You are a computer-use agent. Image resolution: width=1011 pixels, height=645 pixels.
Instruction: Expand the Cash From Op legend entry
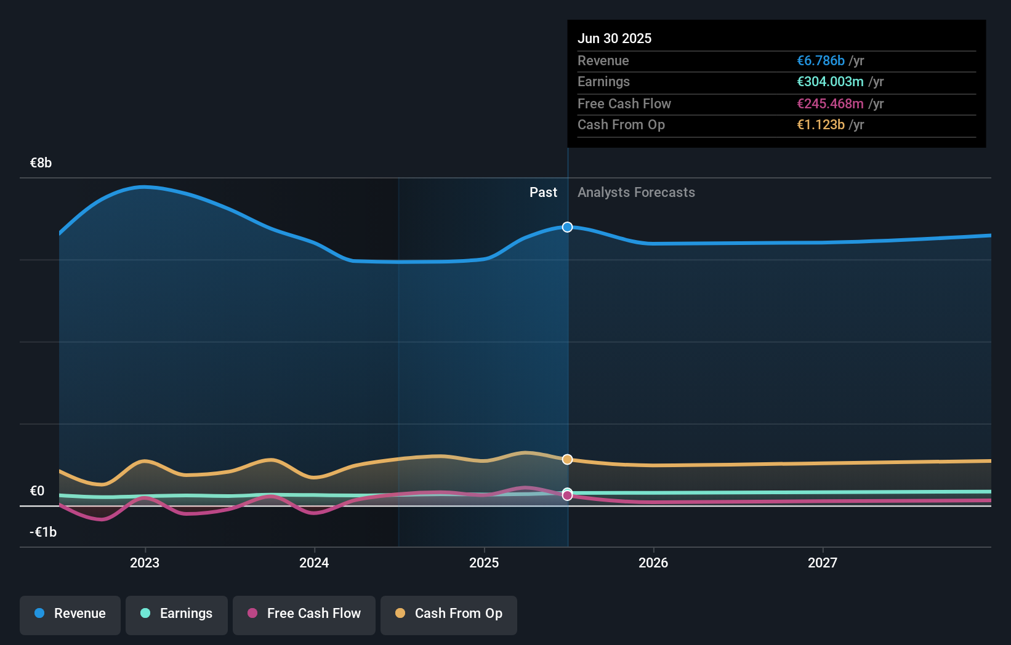tap(448, 614)
